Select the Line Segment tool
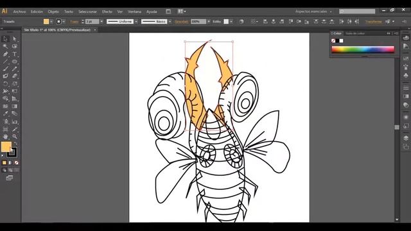Image resolution: width=411 pixels, height=231 pixels. (x=5, y=62)
